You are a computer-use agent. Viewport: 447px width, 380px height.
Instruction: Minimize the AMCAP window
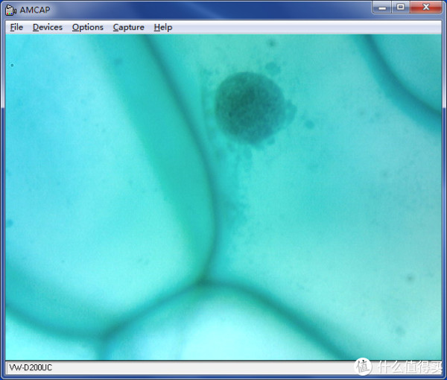tap(382, 7)
